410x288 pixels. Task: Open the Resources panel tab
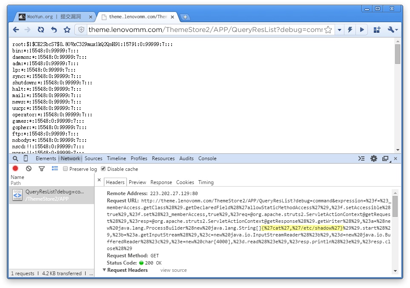pos(163,158)
